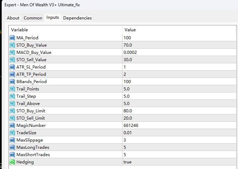The image size is (238, 169).
Task: Select the Inputs tab
Action: tap(53, 17)
